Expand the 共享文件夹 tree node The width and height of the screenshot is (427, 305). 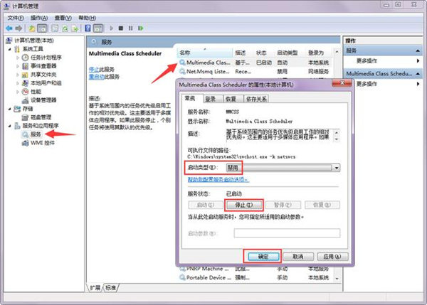tap(18, 75)
